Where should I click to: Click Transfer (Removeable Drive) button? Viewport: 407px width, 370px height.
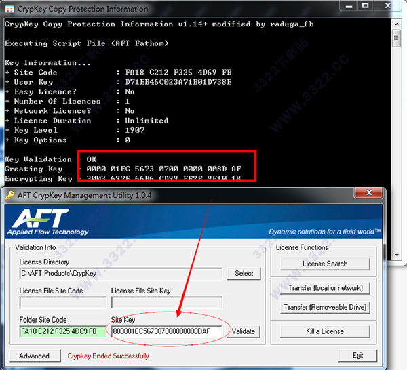pyautogui.click(x=325, y=307)
